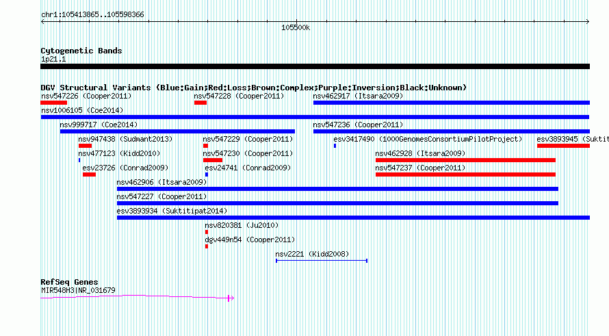The image size is (609, 336).
Task: Click the blue gain bar of nsv462917
Action: pos(452,103)
